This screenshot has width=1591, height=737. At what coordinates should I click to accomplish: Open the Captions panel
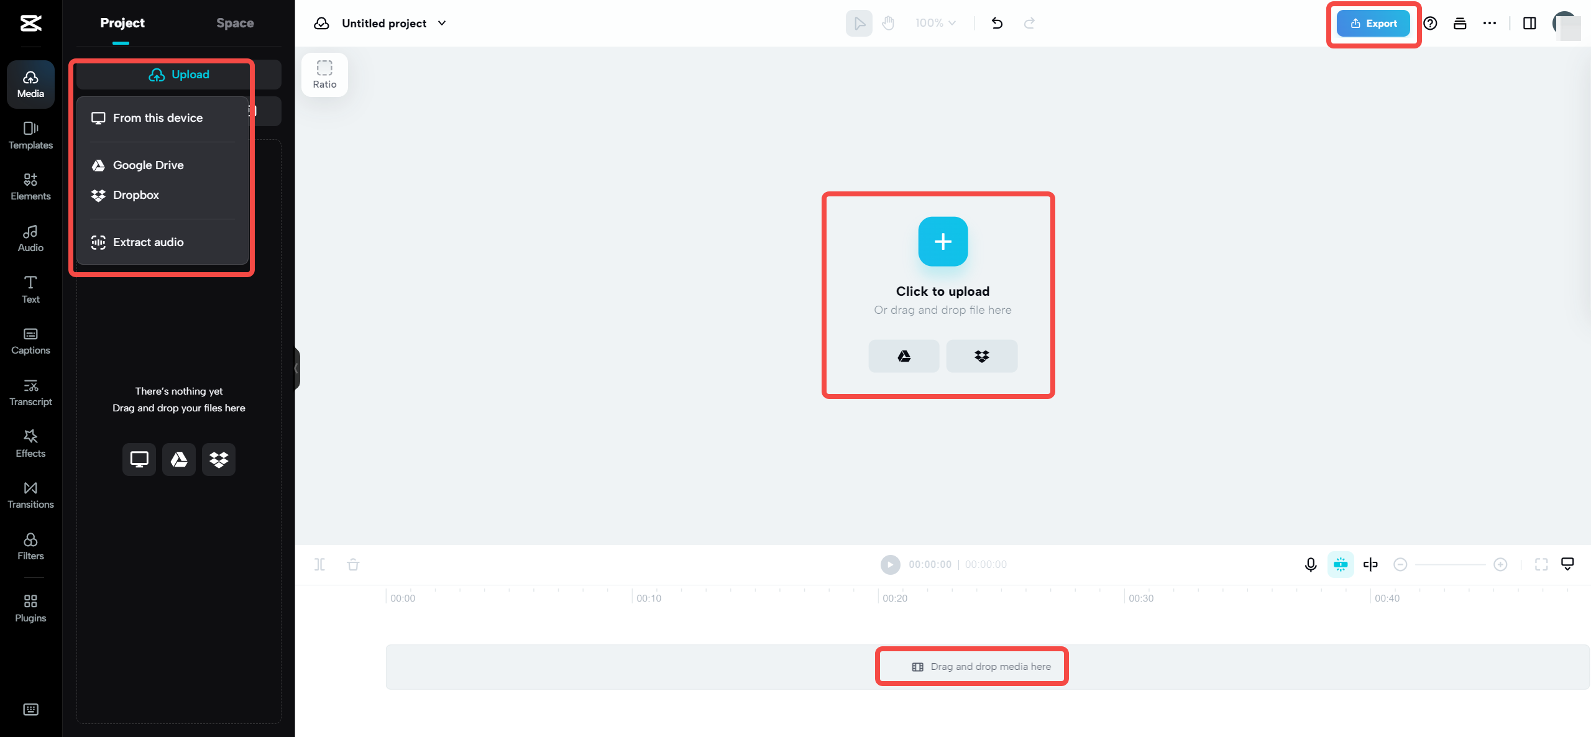point(30,340)
